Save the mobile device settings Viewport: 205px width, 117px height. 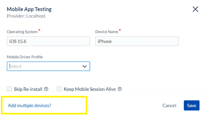click(x=191, y=105)
